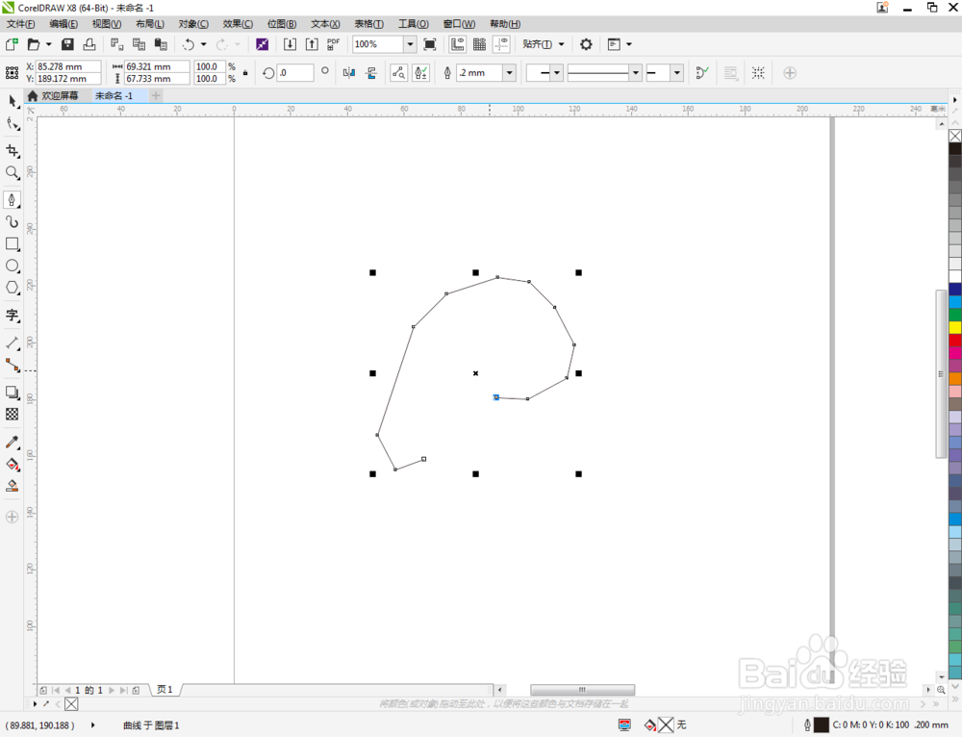Pick the Color Eyedropper tool
The height and width of the screenshot is (737, 962).
pos(13,442)
